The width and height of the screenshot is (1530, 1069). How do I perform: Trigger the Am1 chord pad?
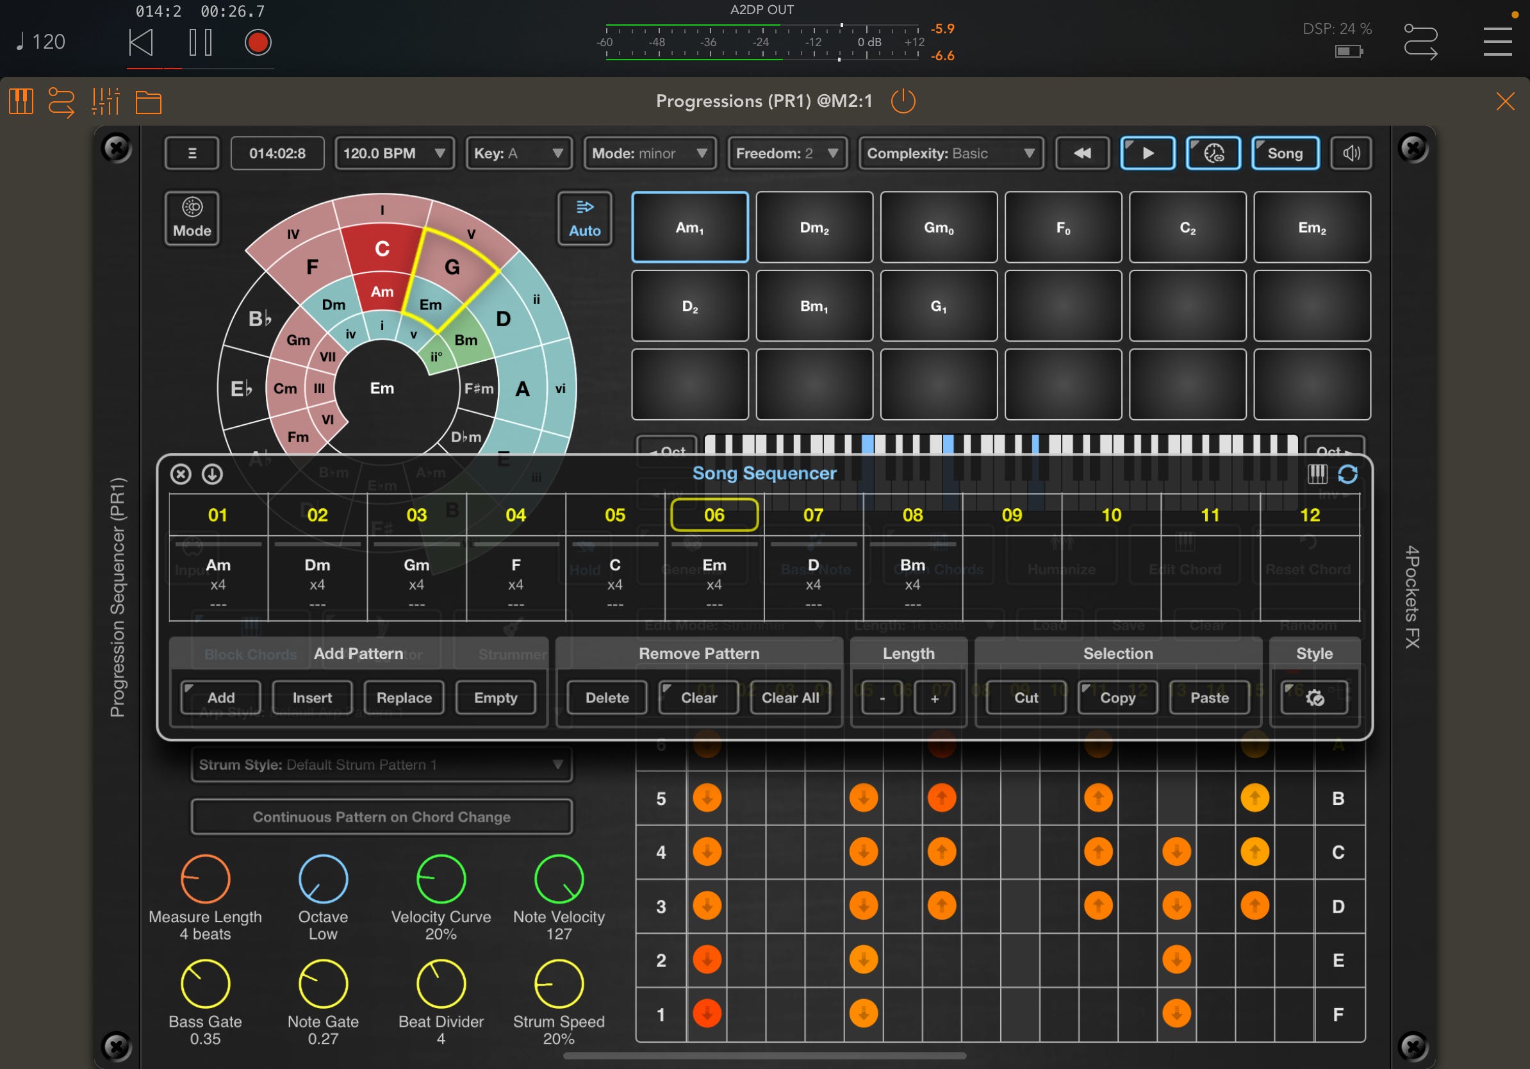click(689, 227)
